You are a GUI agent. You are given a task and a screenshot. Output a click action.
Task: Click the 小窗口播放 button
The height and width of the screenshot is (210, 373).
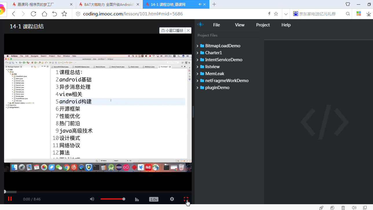point(172,30)
